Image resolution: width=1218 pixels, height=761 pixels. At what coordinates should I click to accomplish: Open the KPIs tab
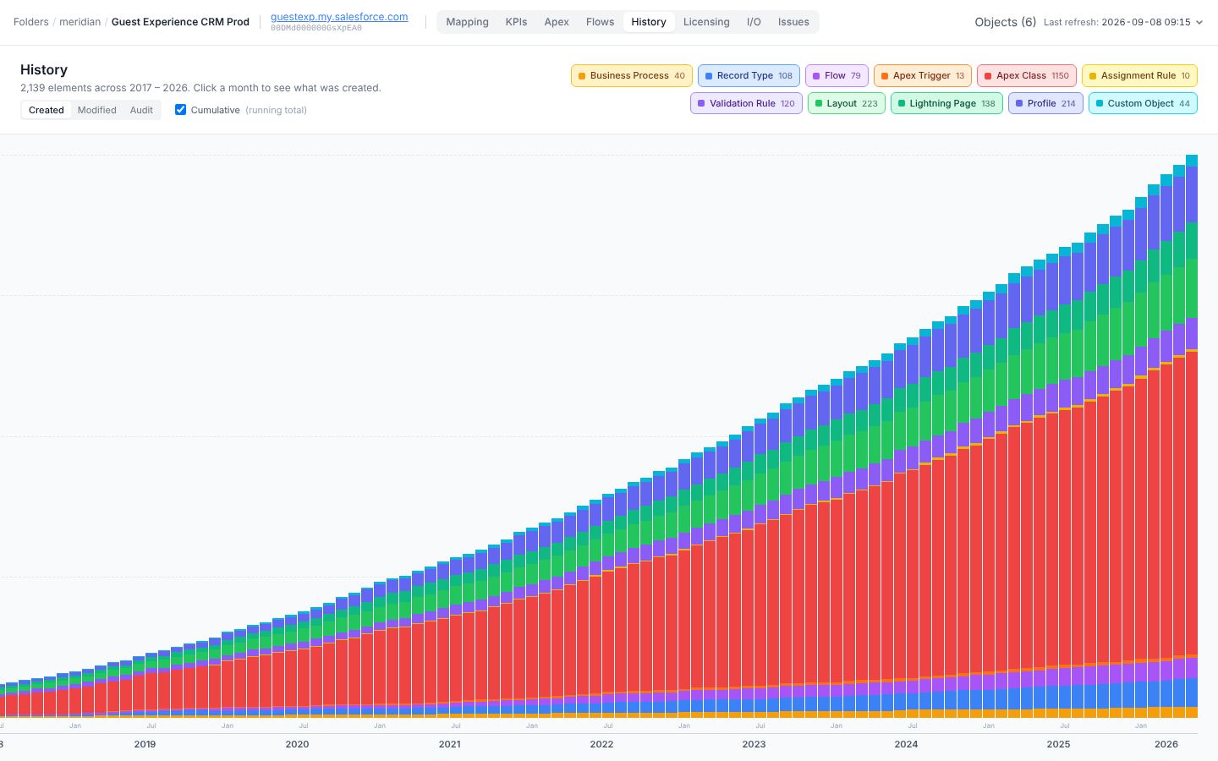[516, 22]
